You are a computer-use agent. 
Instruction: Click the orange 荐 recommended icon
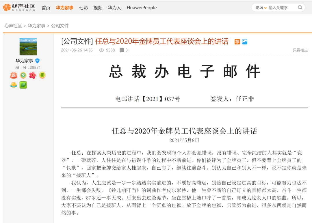point(237,42)
